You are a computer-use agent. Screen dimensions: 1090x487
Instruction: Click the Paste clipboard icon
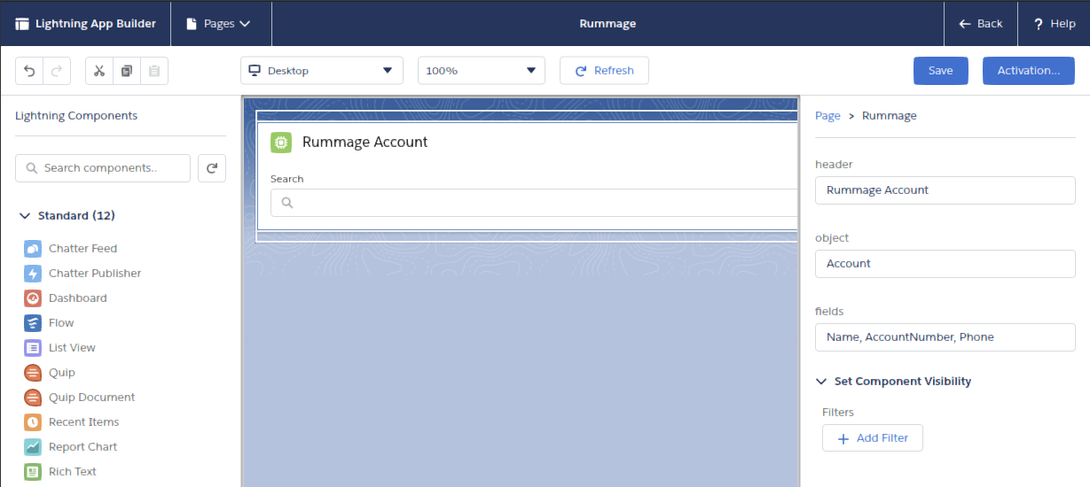[x=153, y=71]
